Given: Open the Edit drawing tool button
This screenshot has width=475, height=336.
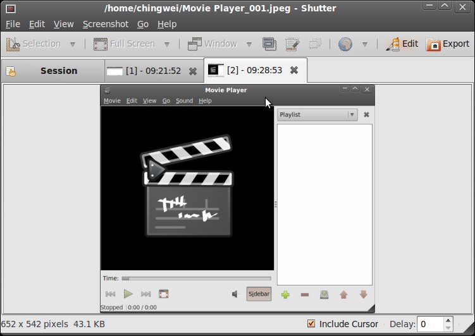Looking at the screenshot, I should coord(402,44).
